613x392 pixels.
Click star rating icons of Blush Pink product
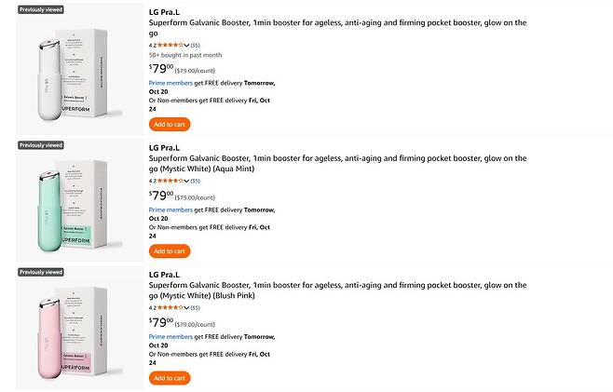[170, 307]
